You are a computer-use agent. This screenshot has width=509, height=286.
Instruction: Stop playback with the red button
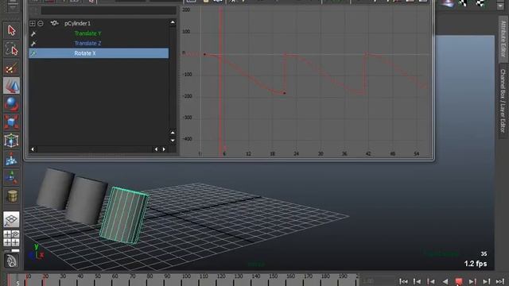pyautogui.click(x=459, y=281)
